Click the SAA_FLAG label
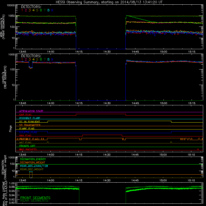The width and height of the screenshot is (206, 206). (25, 135)
